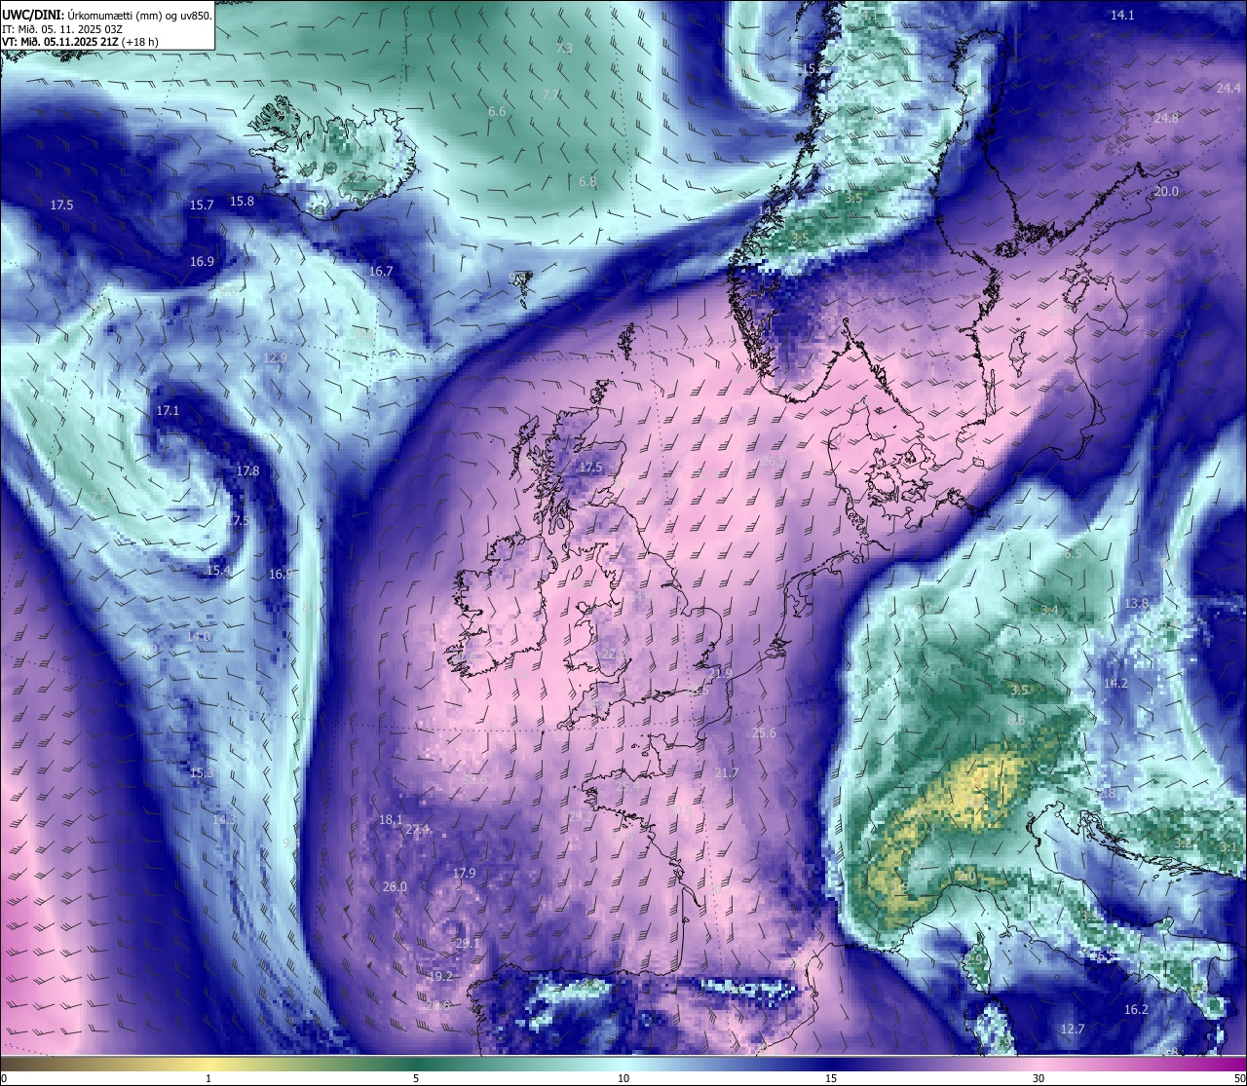Click the 16.7 value label
1247x1086 pixels.
pos(381,271)
